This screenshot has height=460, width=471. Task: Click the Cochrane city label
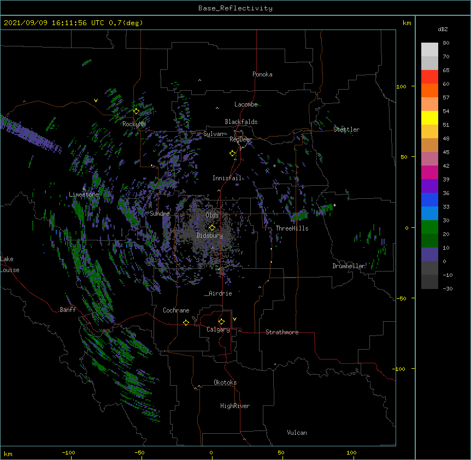(176, 310)
